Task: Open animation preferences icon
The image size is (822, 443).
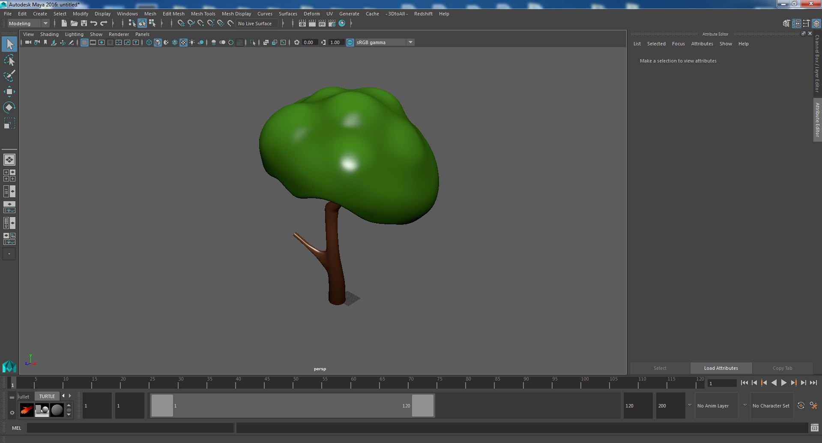Action: click(x=813, y=406)
